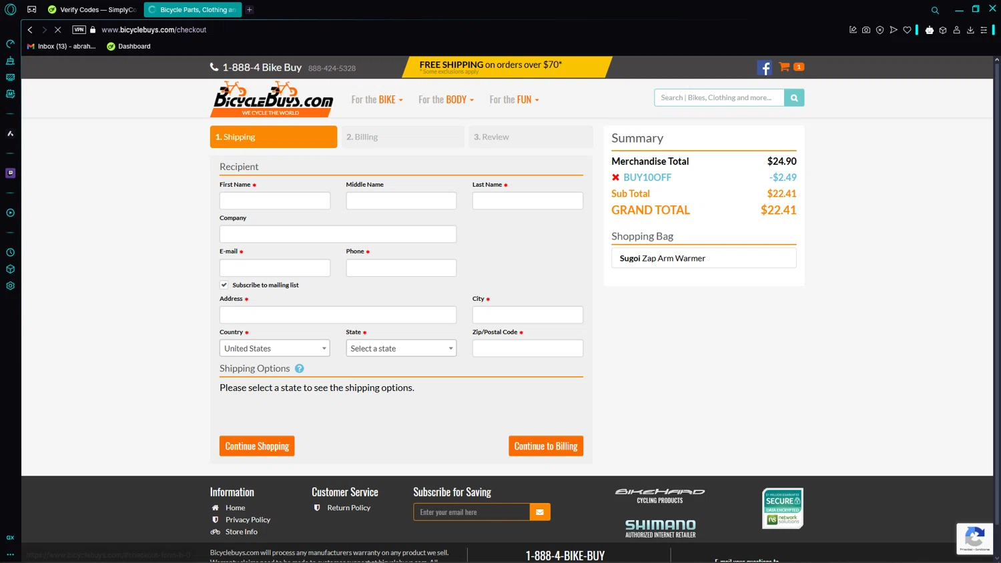Open GX Control speedometer in sidebar
The width and height of the screenshot is (1001, 563).
pyautogui.click(x=10, y=44)
